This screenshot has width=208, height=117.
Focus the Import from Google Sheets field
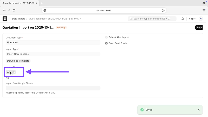pos(53,88)
